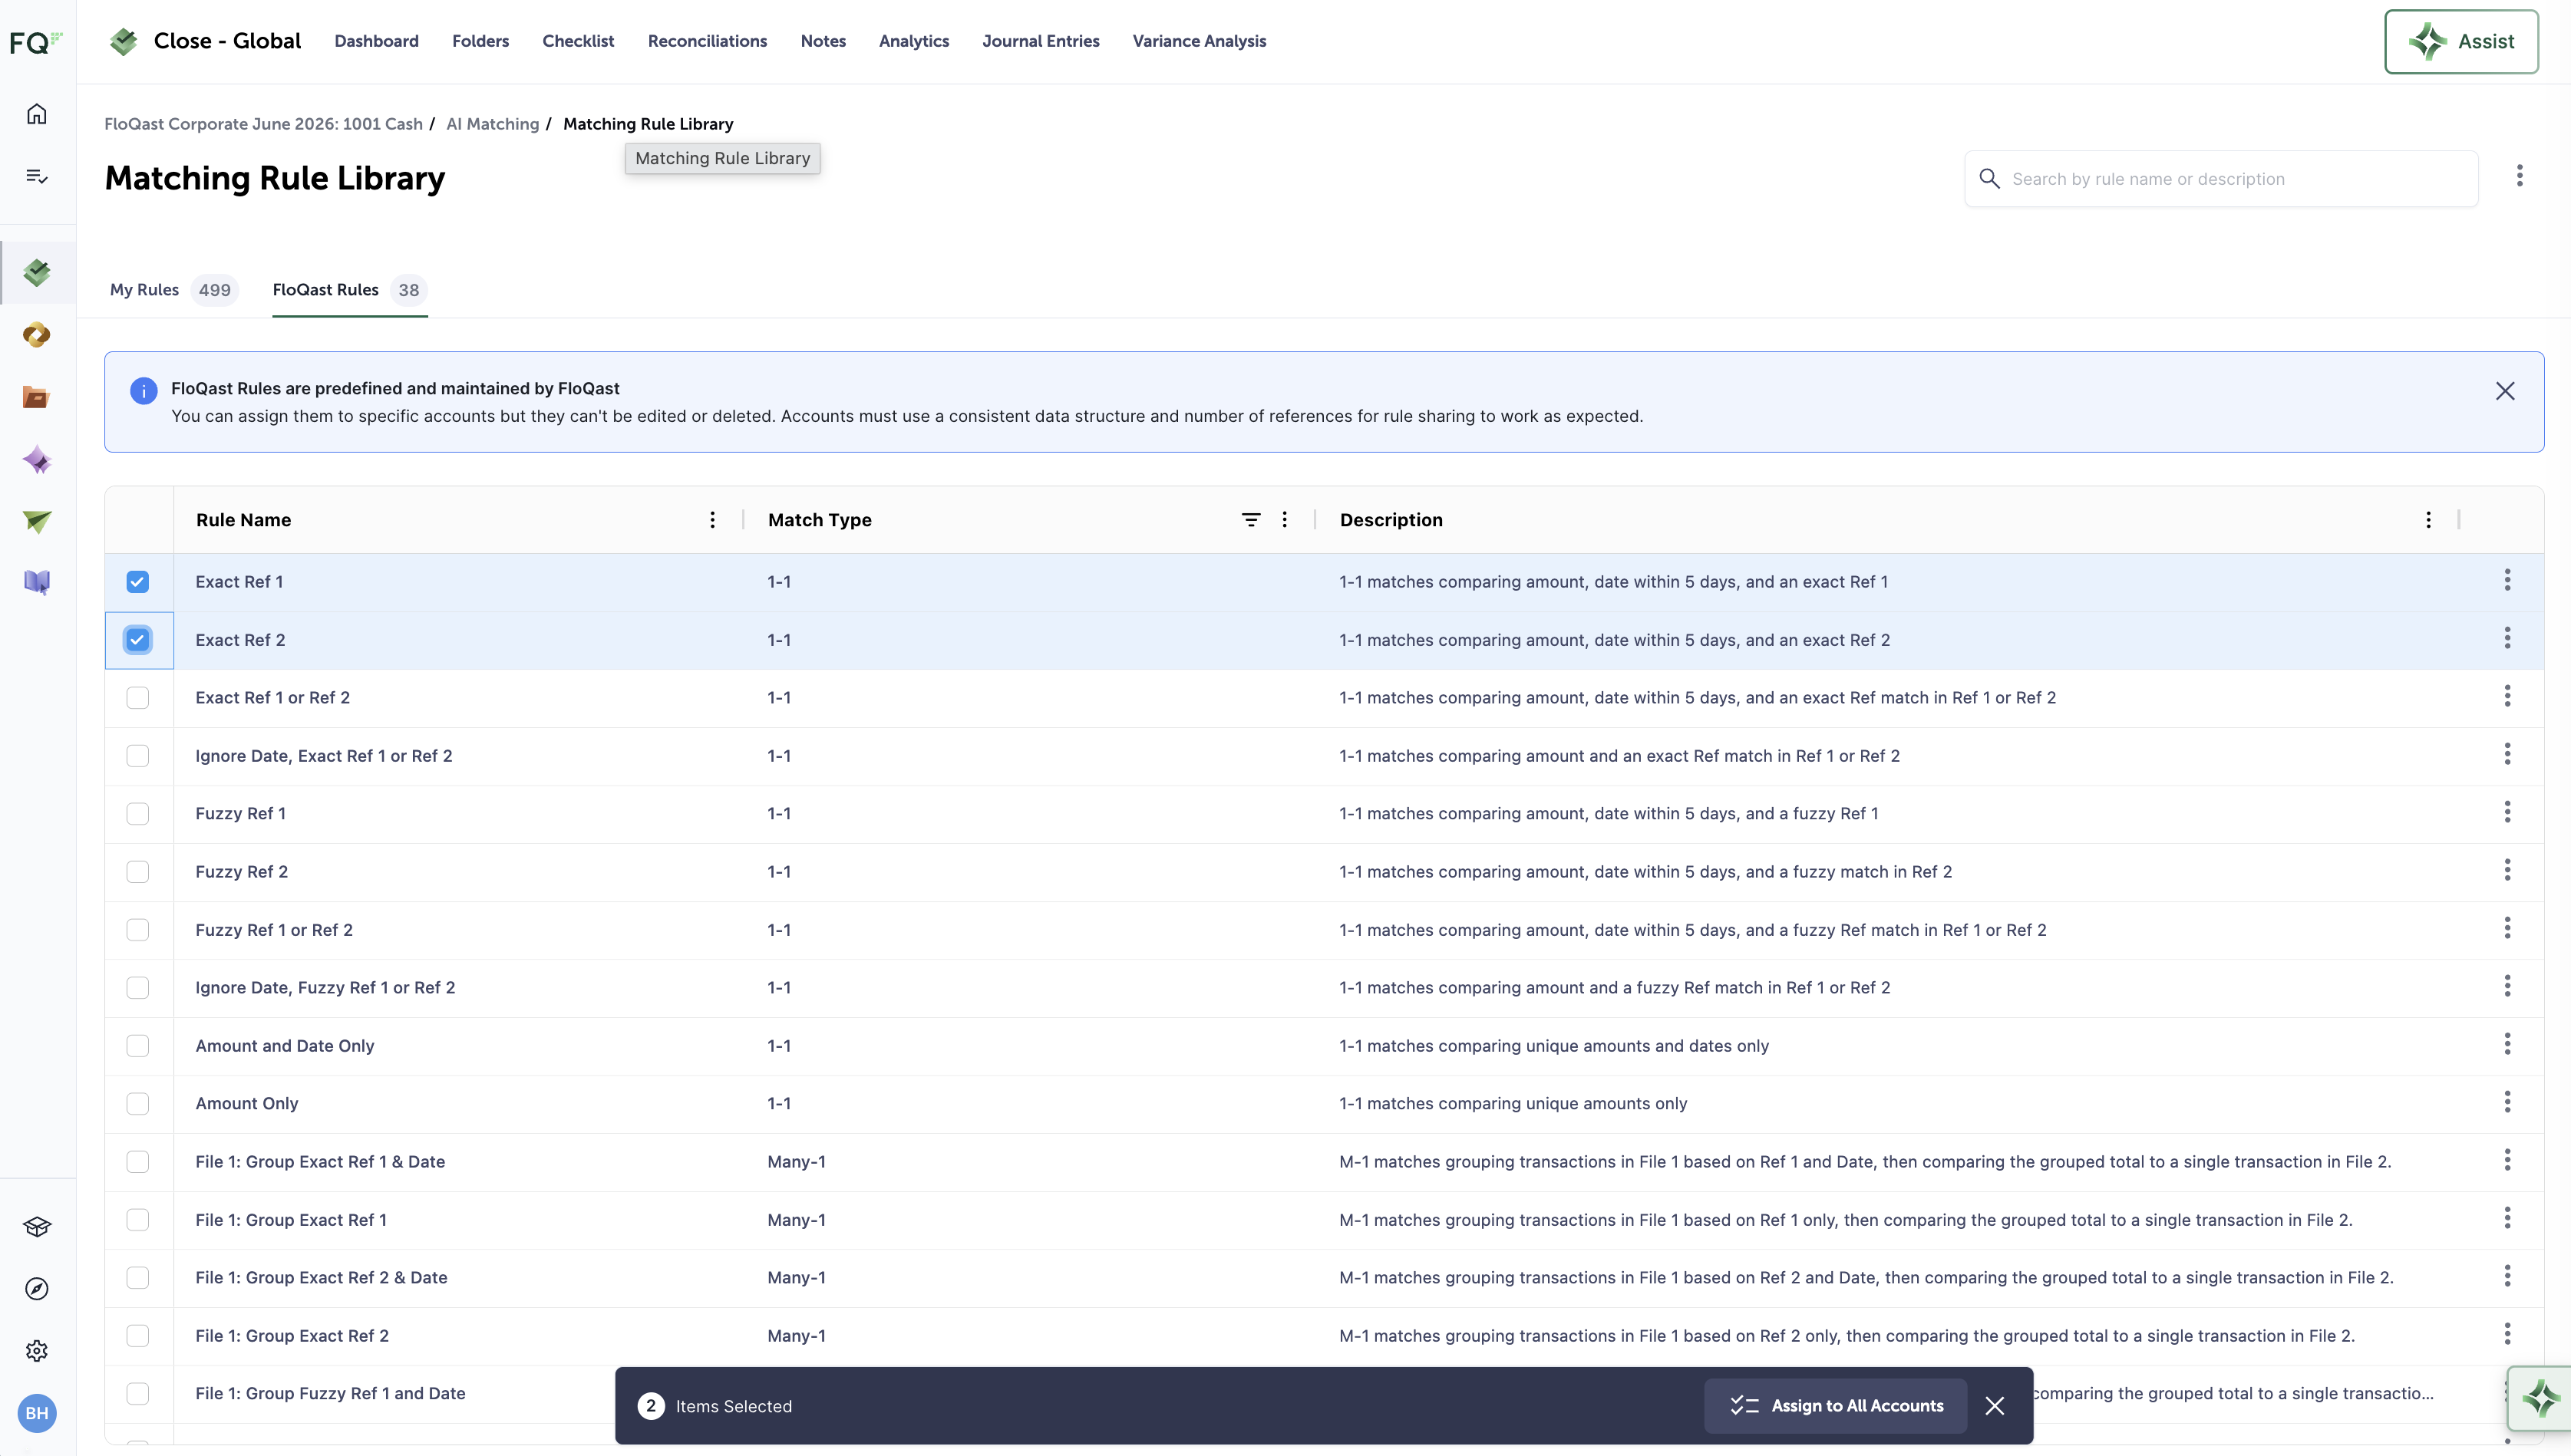Open row menu for File 1: Group Exact Ref 2
Screen dimensions: 2571x1456
click(x=2507, y=1334)
